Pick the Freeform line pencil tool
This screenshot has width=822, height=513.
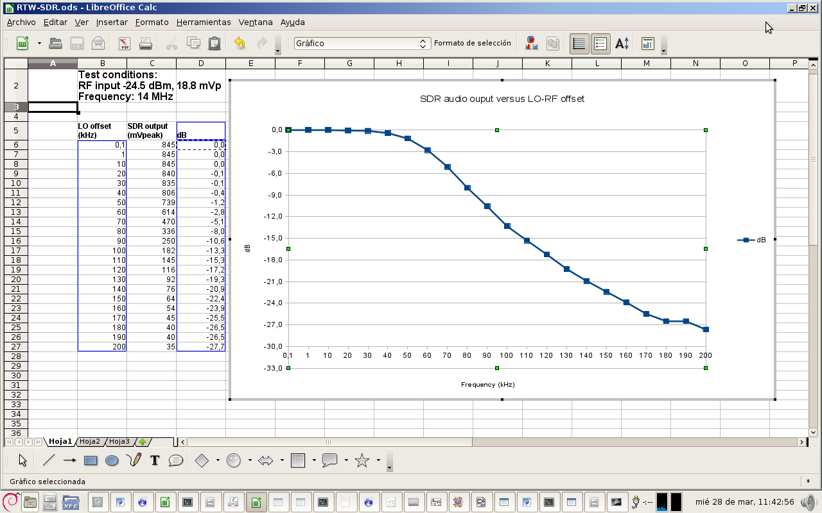[134, 460]
